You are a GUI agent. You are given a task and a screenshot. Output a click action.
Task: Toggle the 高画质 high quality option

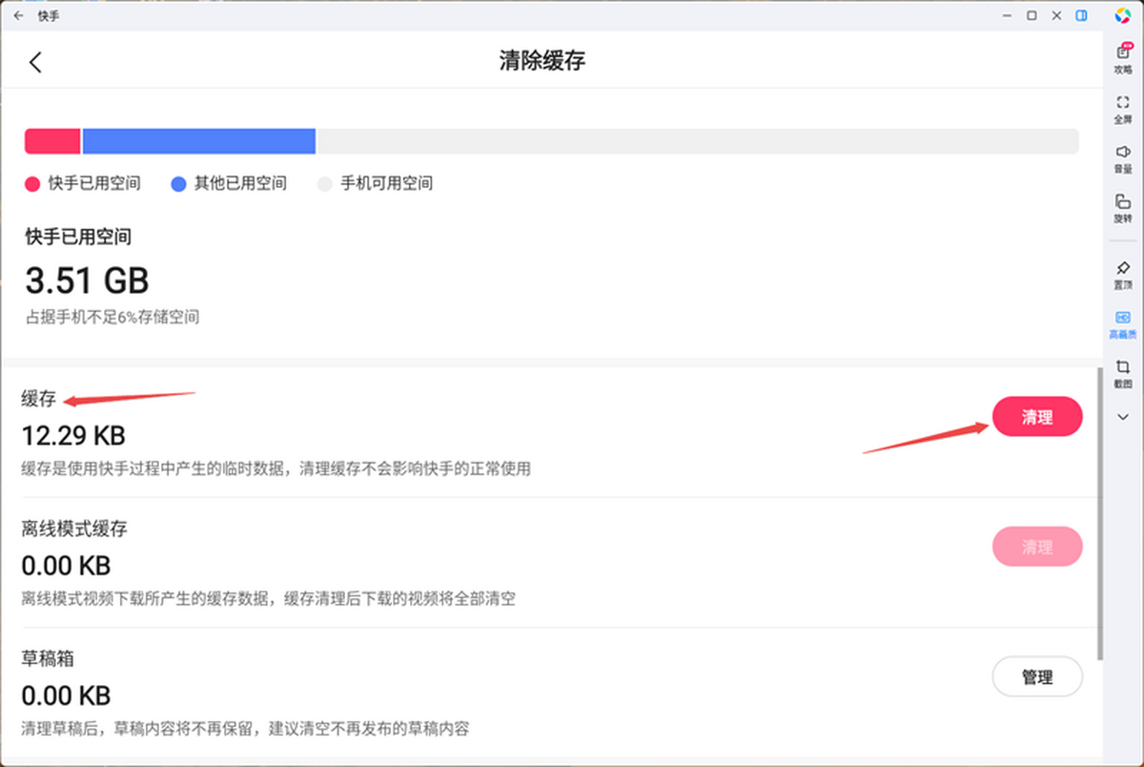click(x=1123, y=324)
